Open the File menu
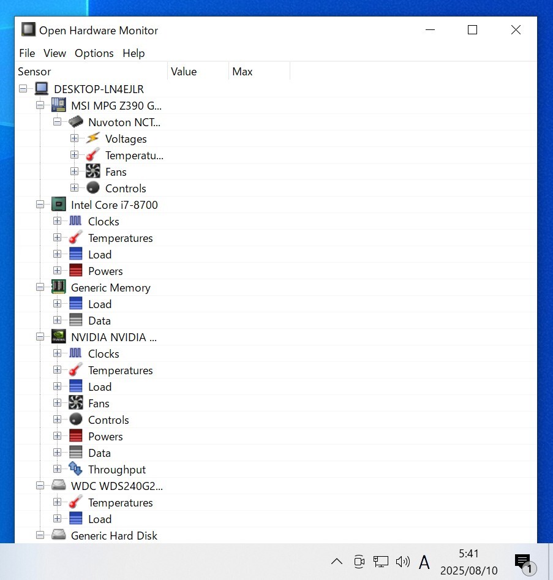The width and height of the screenshot is (553, 580). (x=27, y=53)
